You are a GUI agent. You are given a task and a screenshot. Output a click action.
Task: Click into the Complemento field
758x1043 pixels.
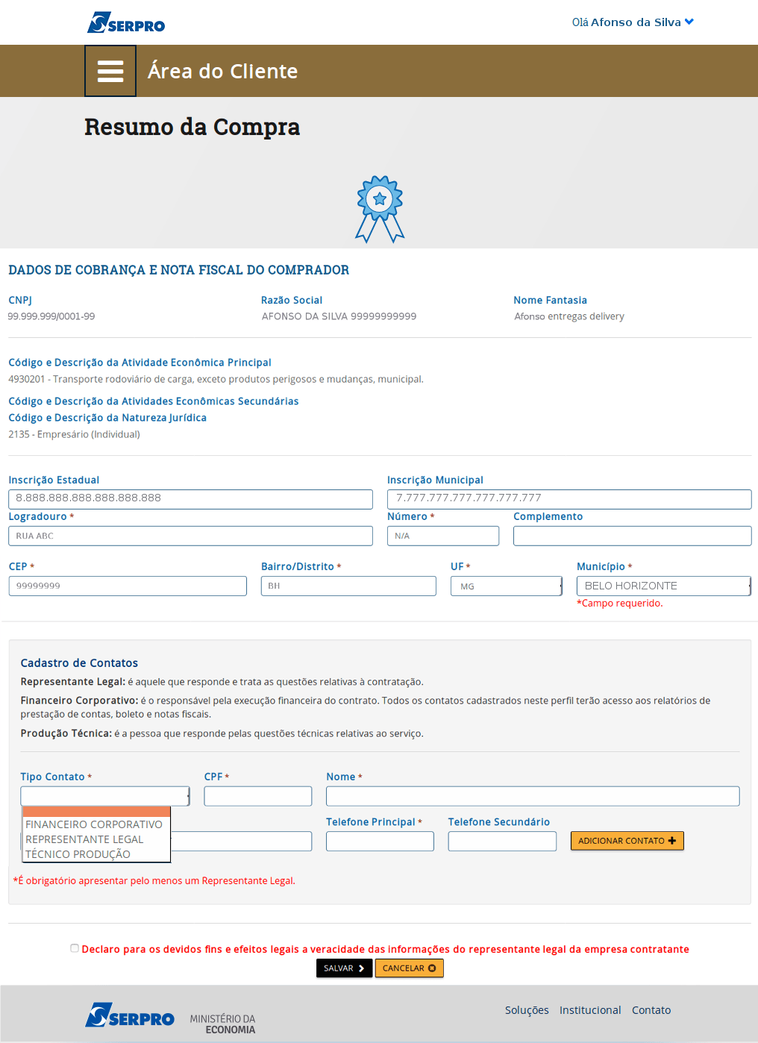[x=632, y=536]
